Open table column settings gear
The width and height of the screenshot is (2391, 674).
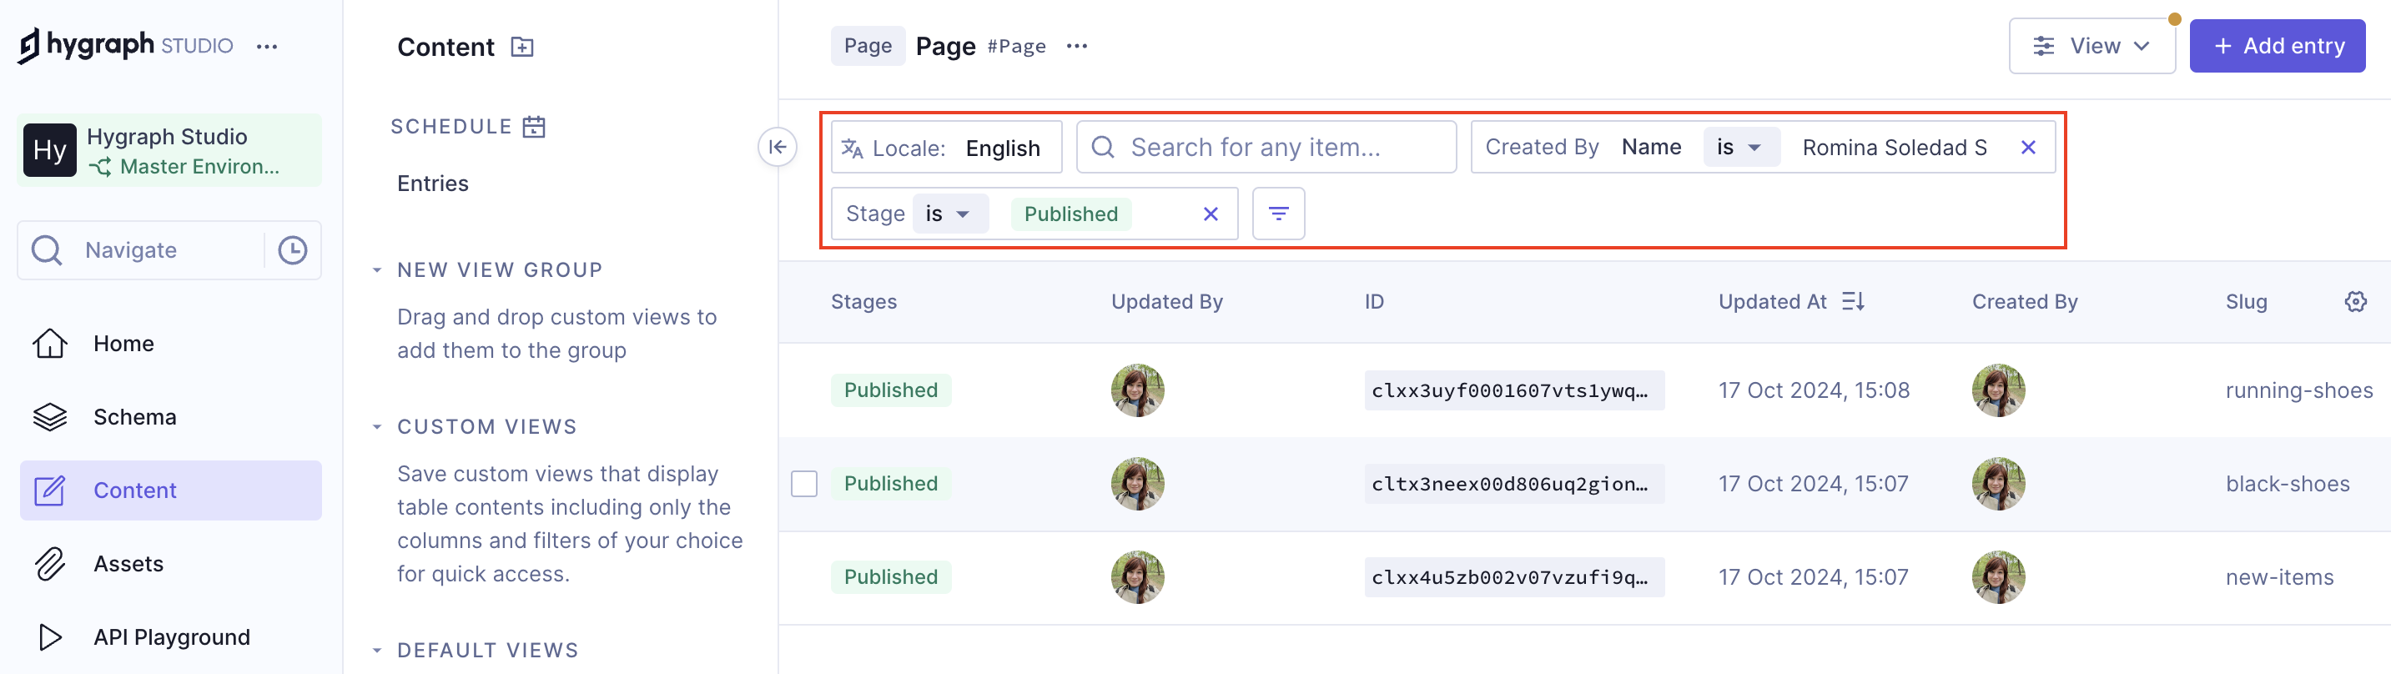click(x=2355, y=302)
